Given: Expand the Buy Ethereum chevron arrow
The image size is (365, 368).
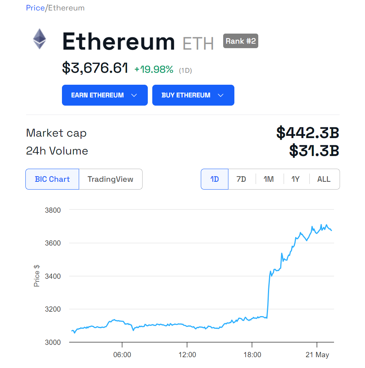Looking at the screenshot, I should 221,95.
